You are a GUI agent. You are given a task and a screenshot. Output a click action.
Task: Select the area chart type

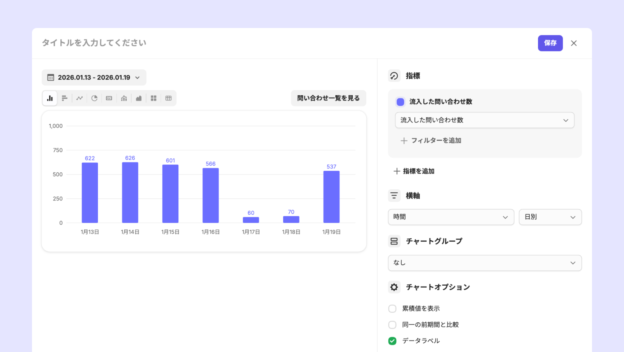pos(139,98)
